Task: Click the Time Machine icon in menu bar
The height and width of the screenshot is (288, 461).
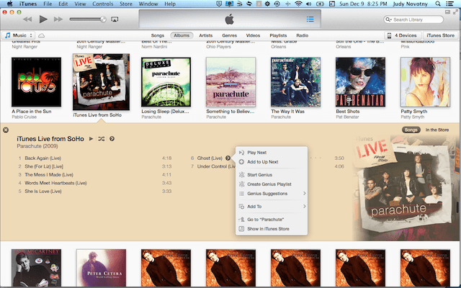Action: point(277,4)
